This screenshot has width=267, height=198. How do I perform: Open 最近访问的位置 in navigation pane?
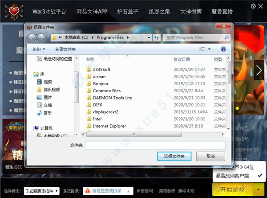(54, 59)
